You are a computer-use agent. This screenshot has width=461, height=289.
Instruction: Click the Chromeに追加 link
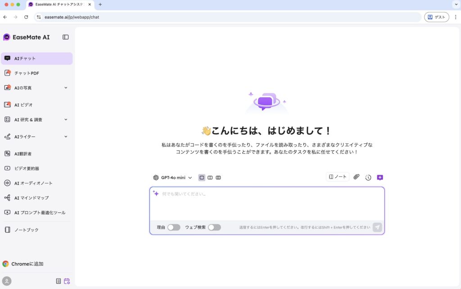click(x=27, y=264)
